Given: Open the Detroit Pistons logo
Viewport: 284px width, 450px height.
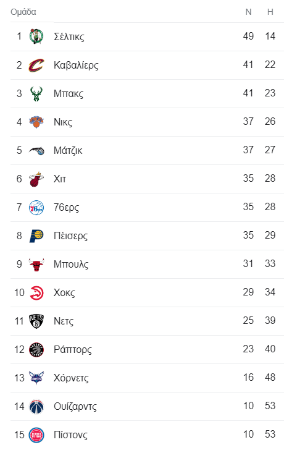Looking at the screenshot, I should coord(36,435).
